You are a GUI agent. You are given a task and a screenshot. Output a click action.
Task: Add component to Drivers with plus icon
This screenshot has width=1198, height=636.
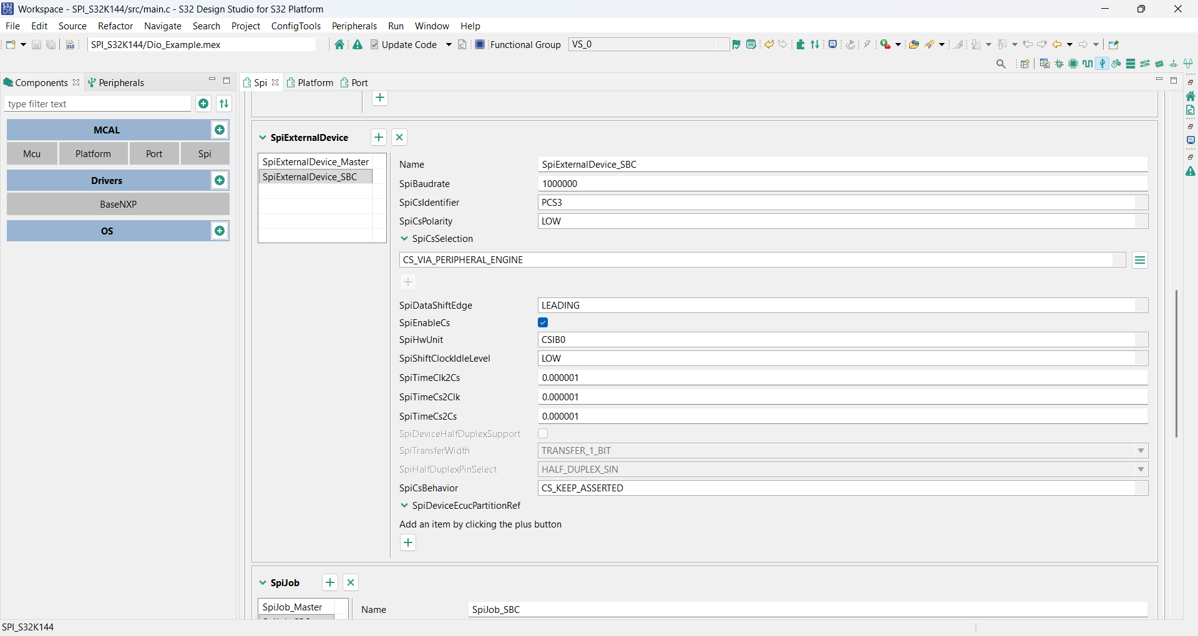pos(220,180)
